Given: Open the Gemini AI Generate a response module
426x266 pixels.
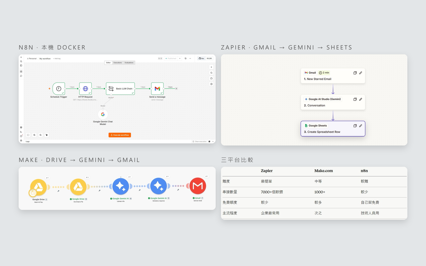Looking at the screenshot, I should [159, 186].
